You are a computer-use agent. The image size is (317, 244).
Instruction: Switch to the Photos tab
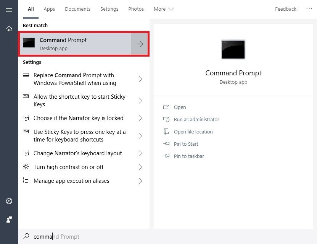[136, 9]
